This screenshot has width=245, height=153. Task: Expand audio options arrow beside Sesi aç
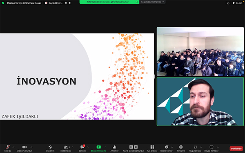pyautogui.click(x=13, y=147)
